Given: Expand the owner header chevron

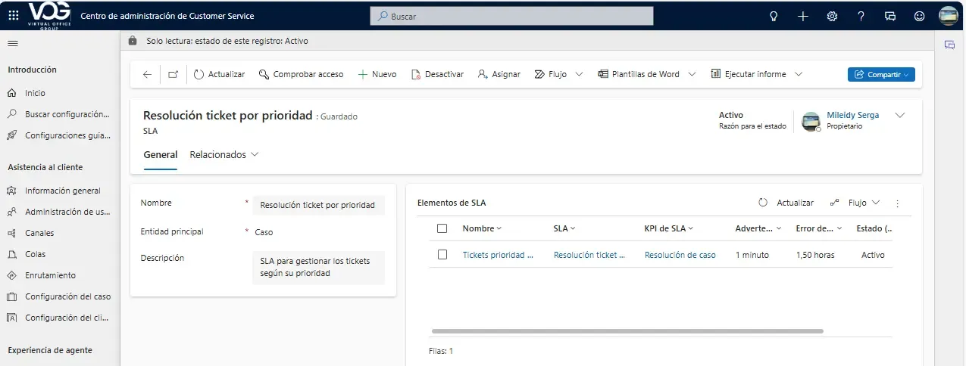Looking at the screenshot, I should pyautogui.click(x=900, y=116).
